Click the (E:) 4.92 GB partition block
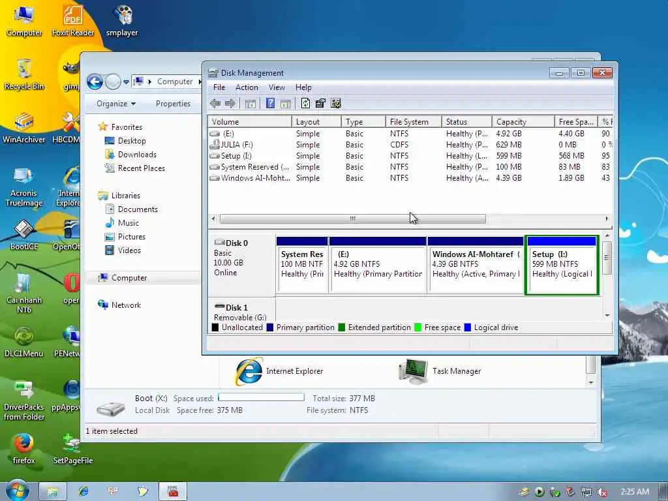Screen dimensions: 668x501 [378, 265]
